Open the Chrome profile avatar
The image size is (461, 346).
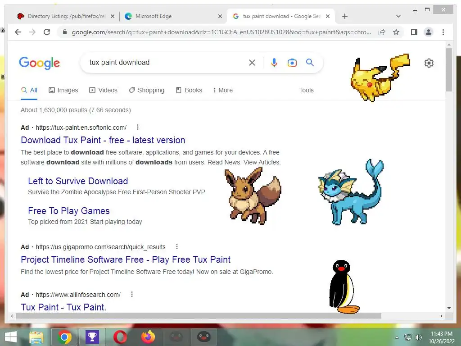pyautogui.click(x=429, y=32)
